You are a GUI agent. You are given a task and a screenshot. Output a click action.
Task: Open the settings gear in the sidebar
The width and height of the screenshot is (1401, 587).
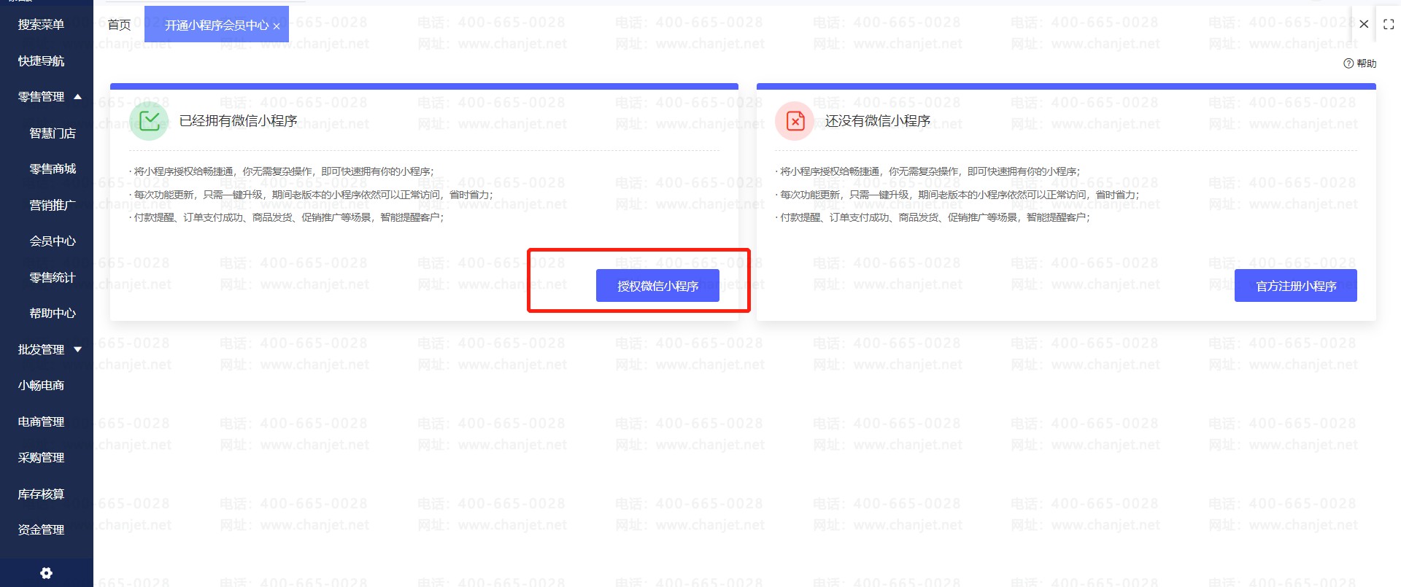click(x=46, y=573)
